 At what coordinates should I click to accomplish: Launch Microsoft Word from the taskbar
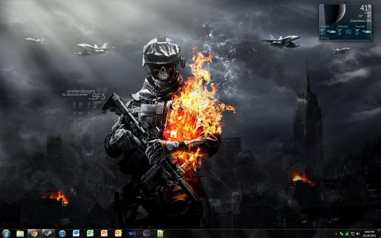pyautogui.click(x=76, y=234)
